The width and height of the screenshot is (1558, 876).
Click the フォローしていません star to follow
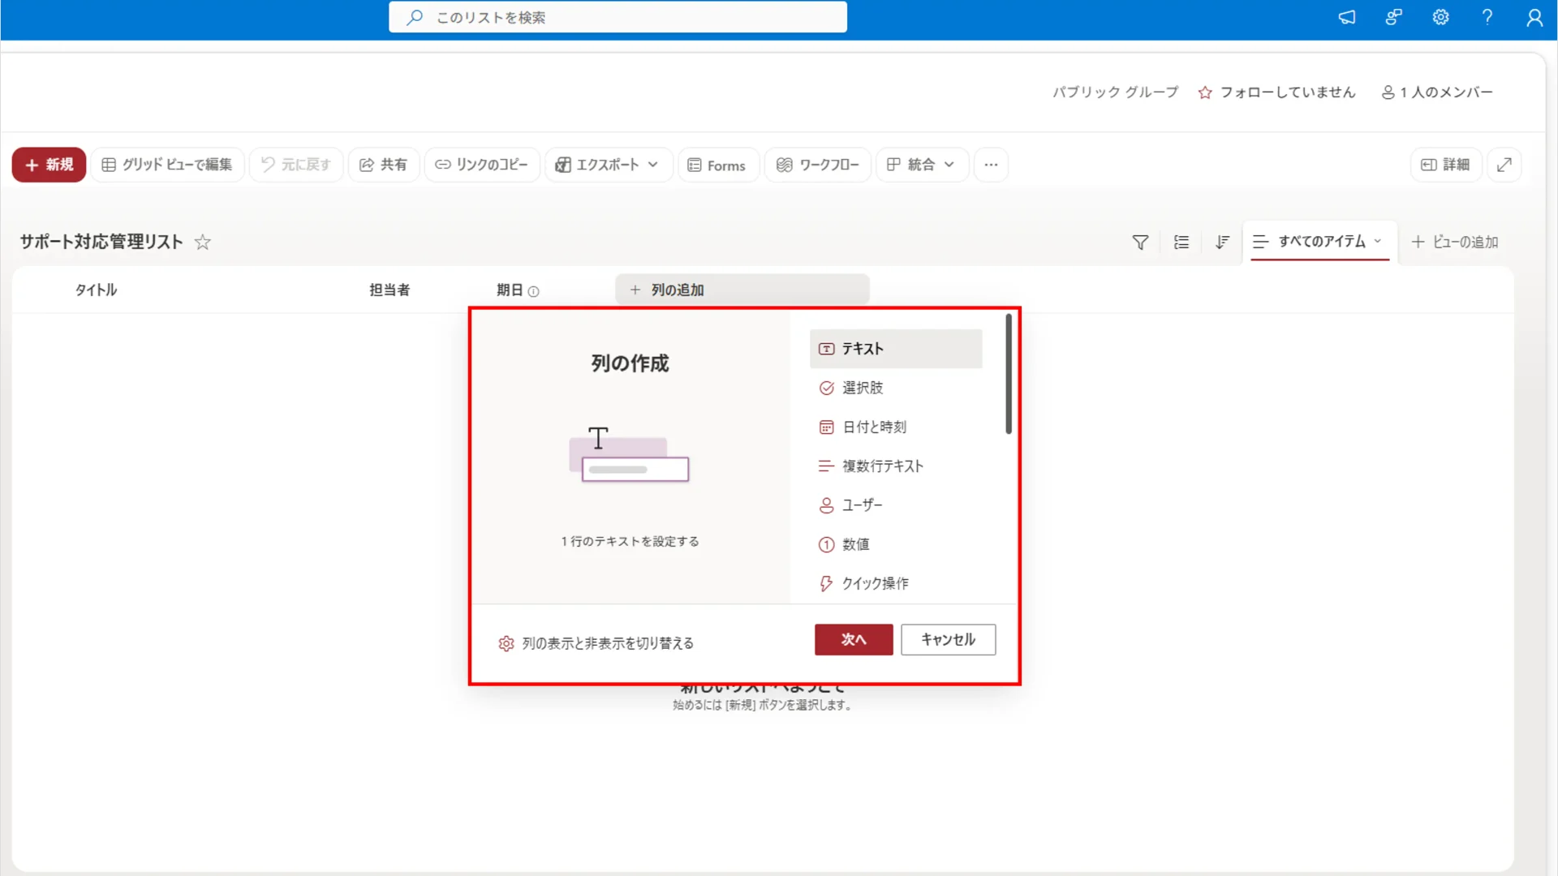point(1205,92)
